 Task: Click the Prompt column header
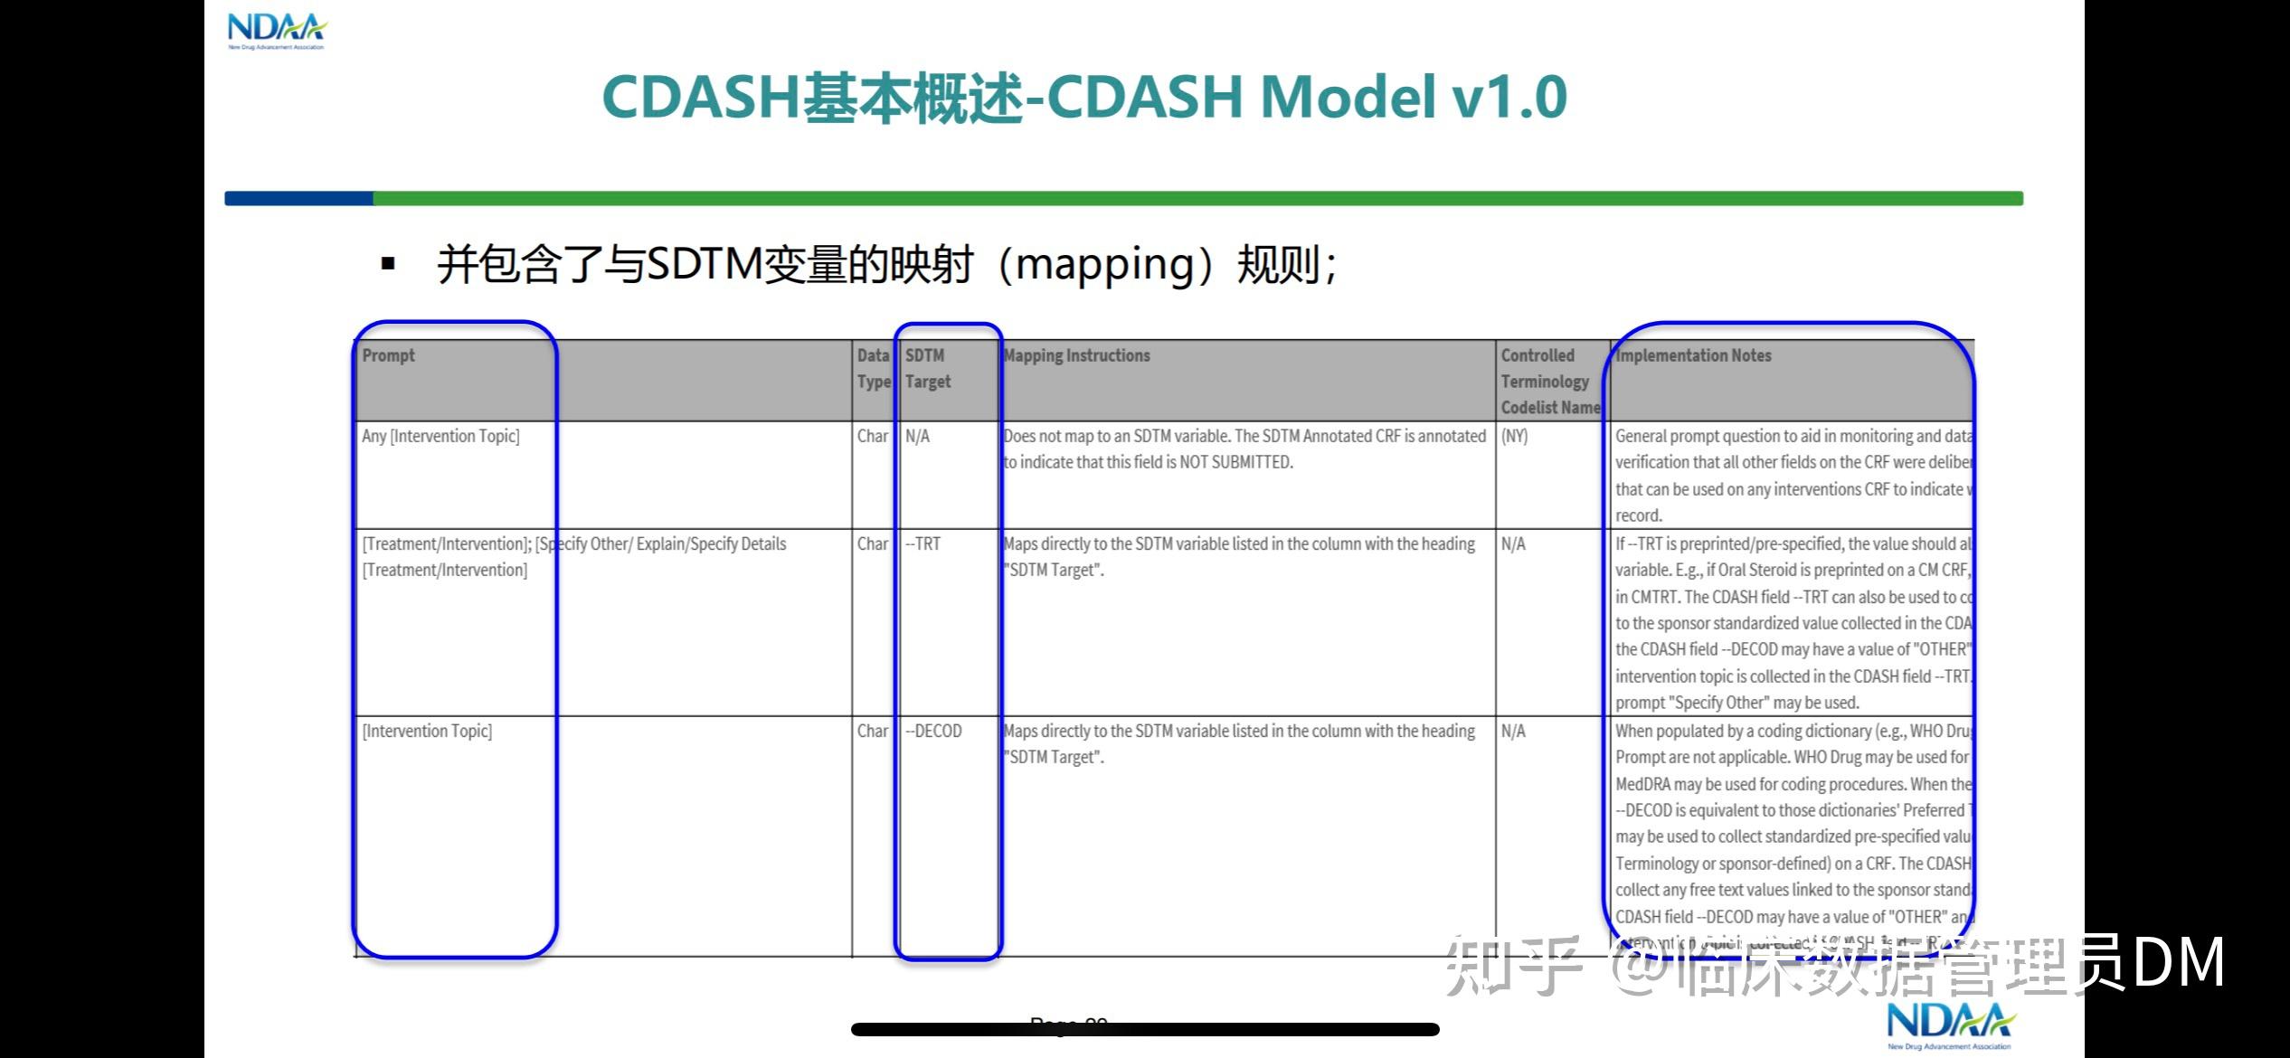click(x=389, y=355)
